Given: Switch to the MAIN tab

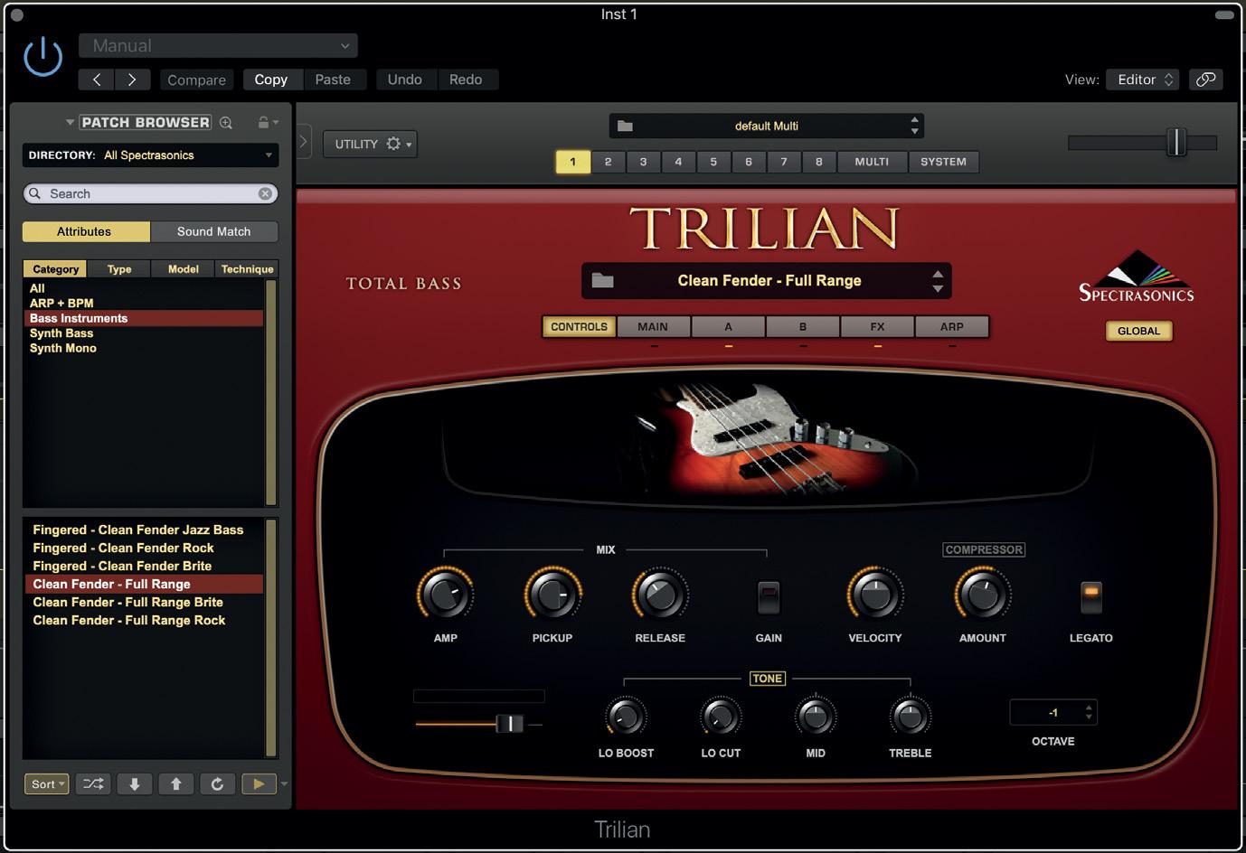Looking at the screenshot, I should pos(653,327).
